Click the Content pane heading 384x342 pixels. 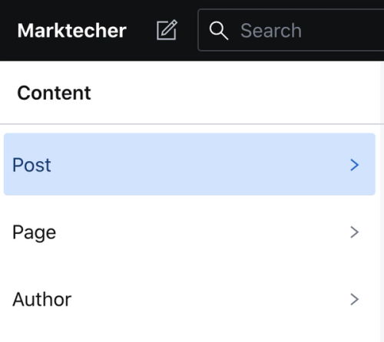click(54, 93)
